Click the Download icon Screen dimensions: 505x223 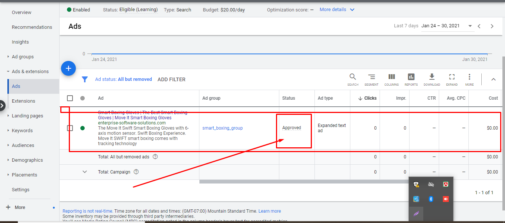(432, 77)
